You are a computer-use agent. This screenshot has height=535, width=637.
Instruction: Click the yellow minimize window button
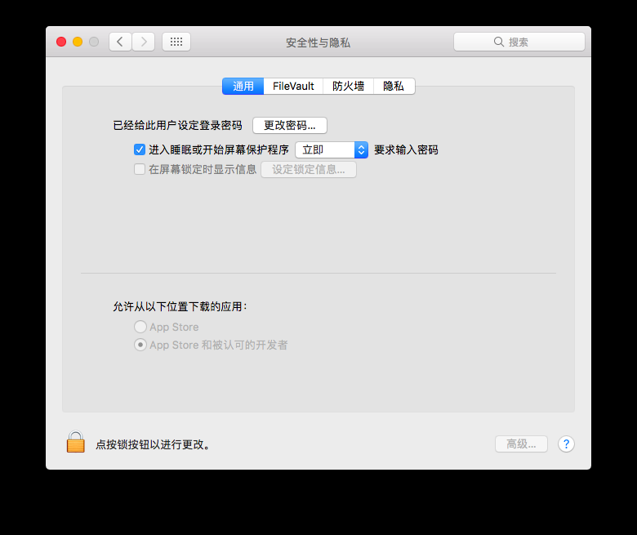point(78,42)
